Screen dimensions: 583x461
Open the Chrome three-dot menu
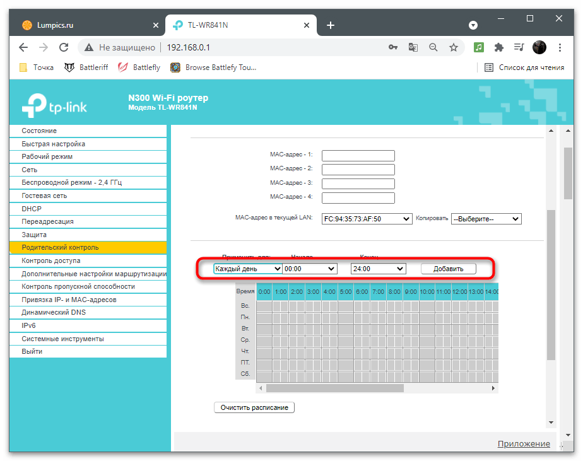click(560, 47)
